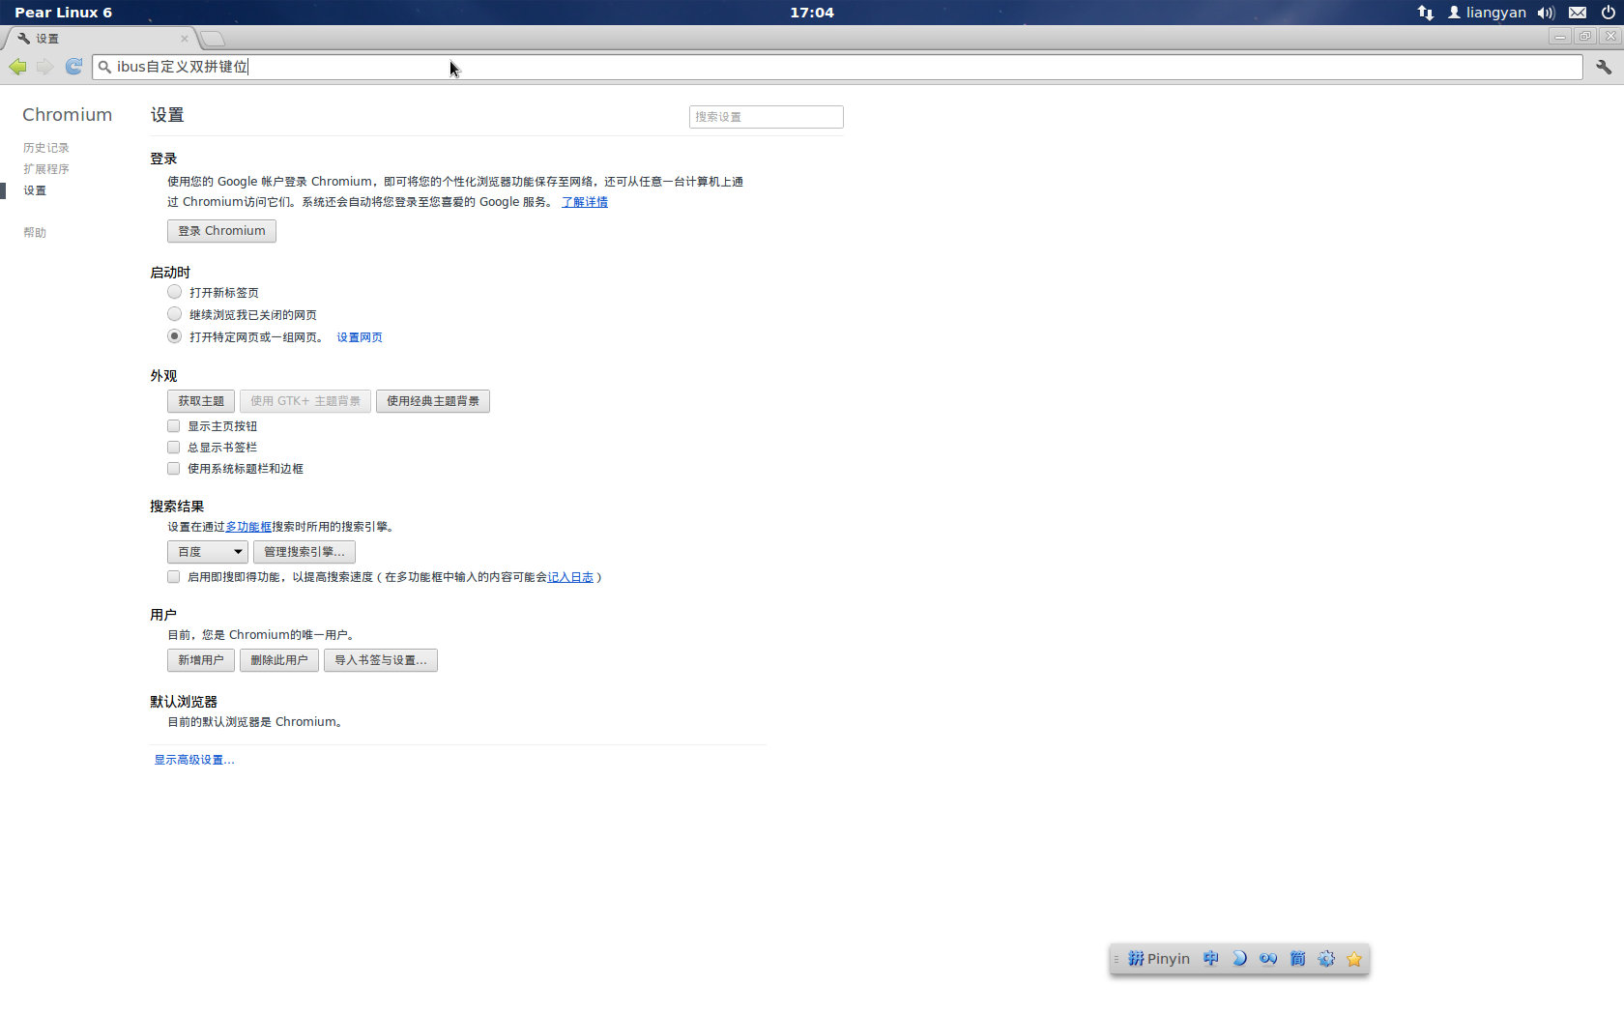Screen dimensions: 1624x1015
Task: Enable the 显示主页按钮 checkbox
Action: pos(174,426)
